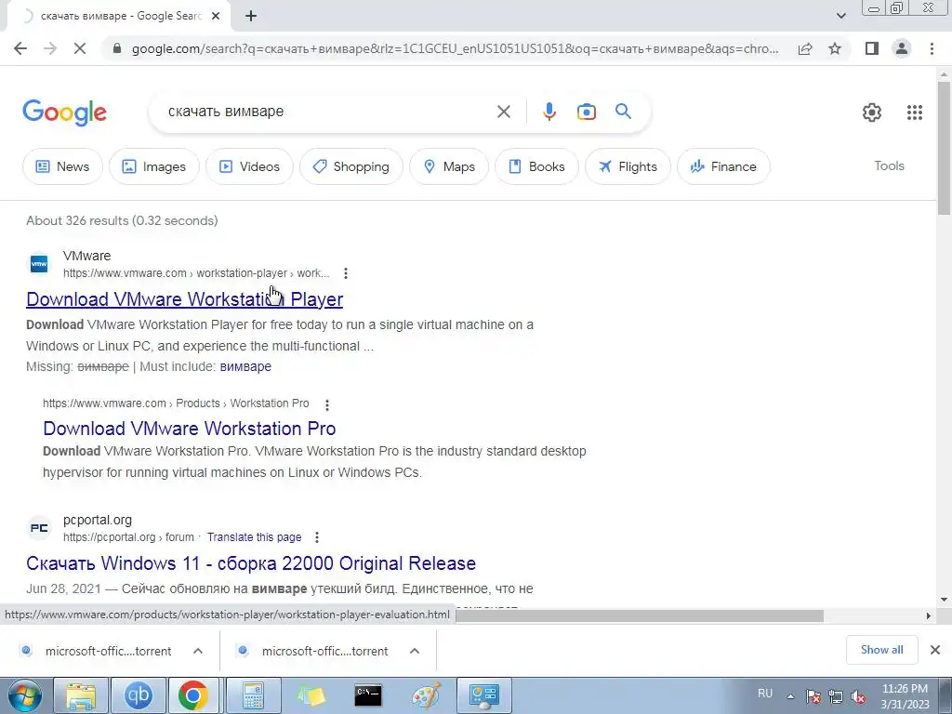Click the Google logo

[64, 112]
